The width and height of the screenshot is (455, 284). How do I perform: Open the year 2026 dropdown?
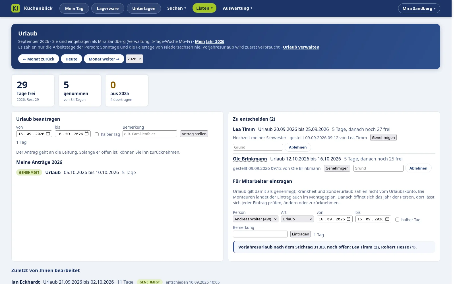click(x=135, y=59)
